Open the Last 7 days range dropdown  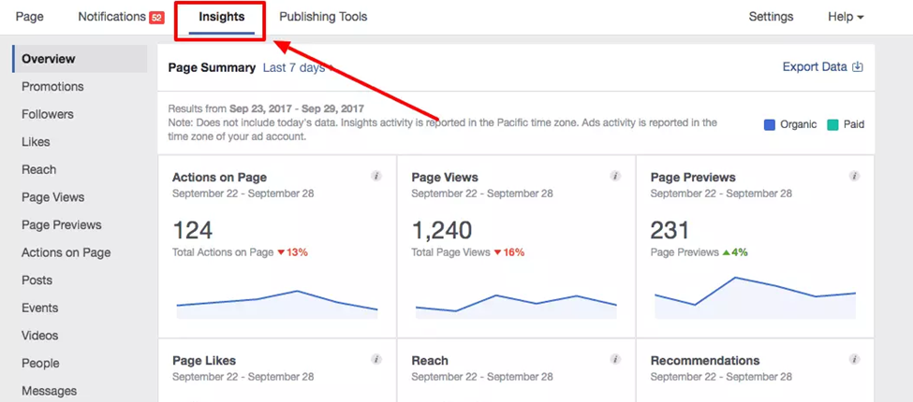[299, 68]
